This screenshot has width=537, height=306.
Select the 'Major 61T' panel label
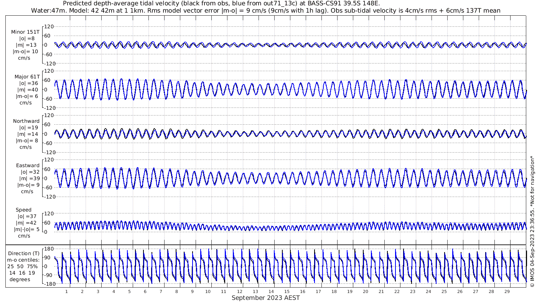coord(27,77)
